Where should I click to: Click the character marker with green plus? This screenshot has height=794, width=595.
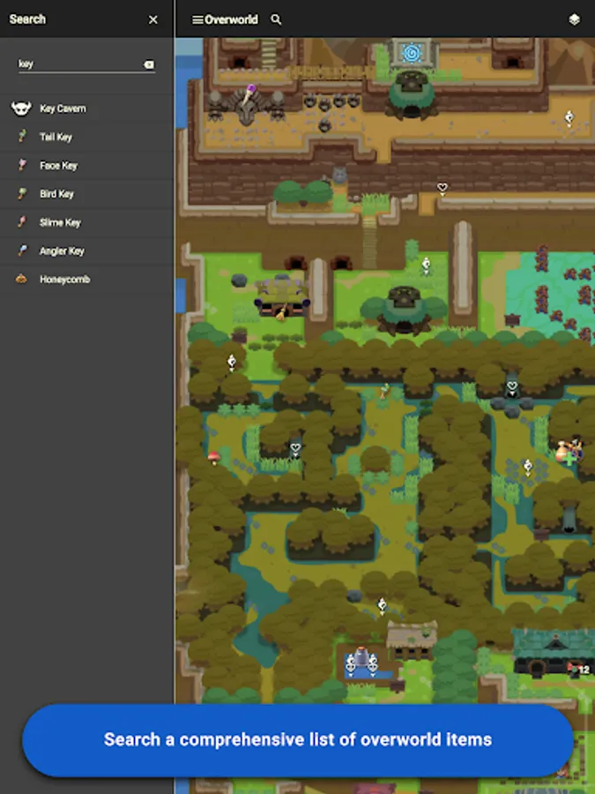(x=569, y=451)
